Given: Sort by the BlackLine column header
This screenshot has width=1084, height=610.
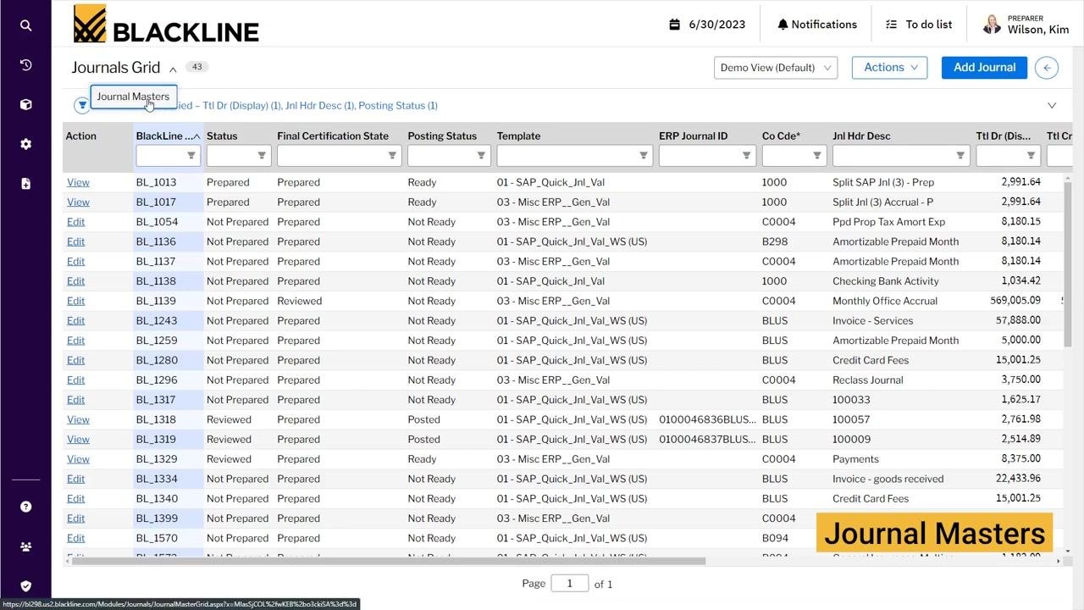Looking at the screenshot, I should click(168, 136).
